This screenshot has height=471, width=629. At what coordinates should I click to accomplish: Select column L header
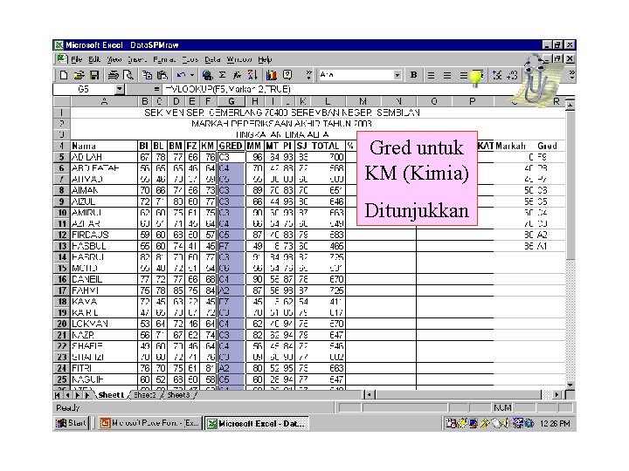tap(328, 101)
